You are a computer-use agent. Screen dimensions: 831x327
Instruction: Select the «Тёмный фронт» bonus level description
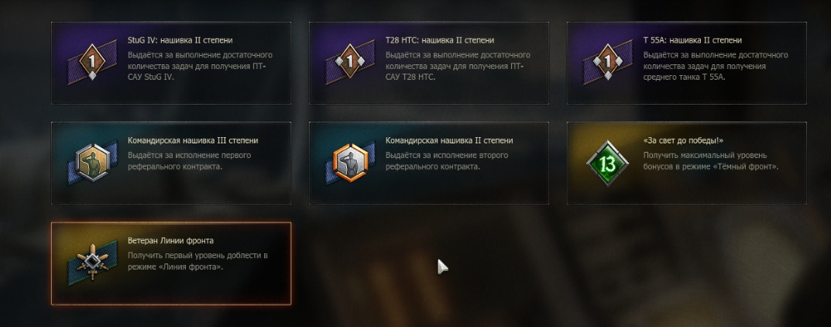(x=711, y=161)
